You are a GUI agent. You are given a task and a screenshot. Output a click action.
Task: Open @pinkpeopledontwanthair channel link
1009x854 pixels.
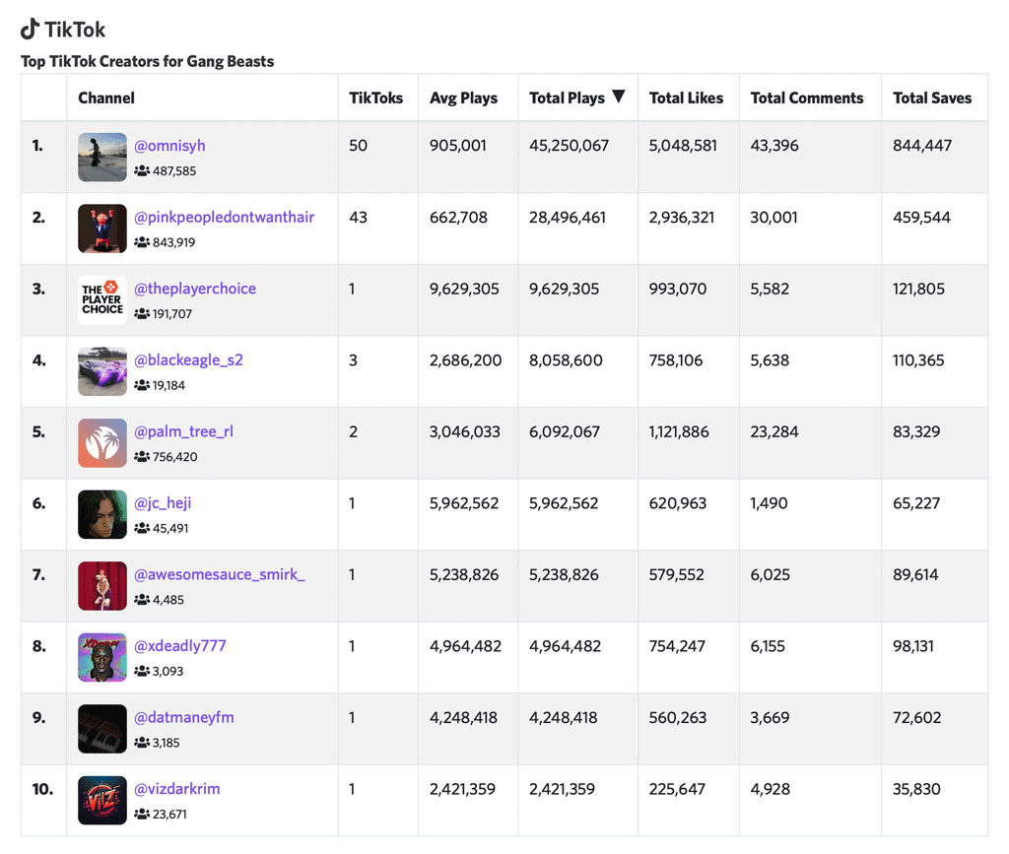[224, 217]
